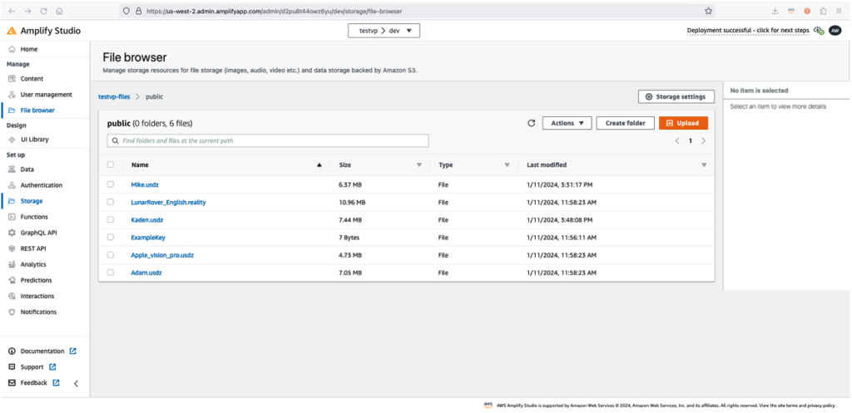The height and width of the screenshot is (413, 852).
Task: Open Support external link icon
Action: click(52, 366)
